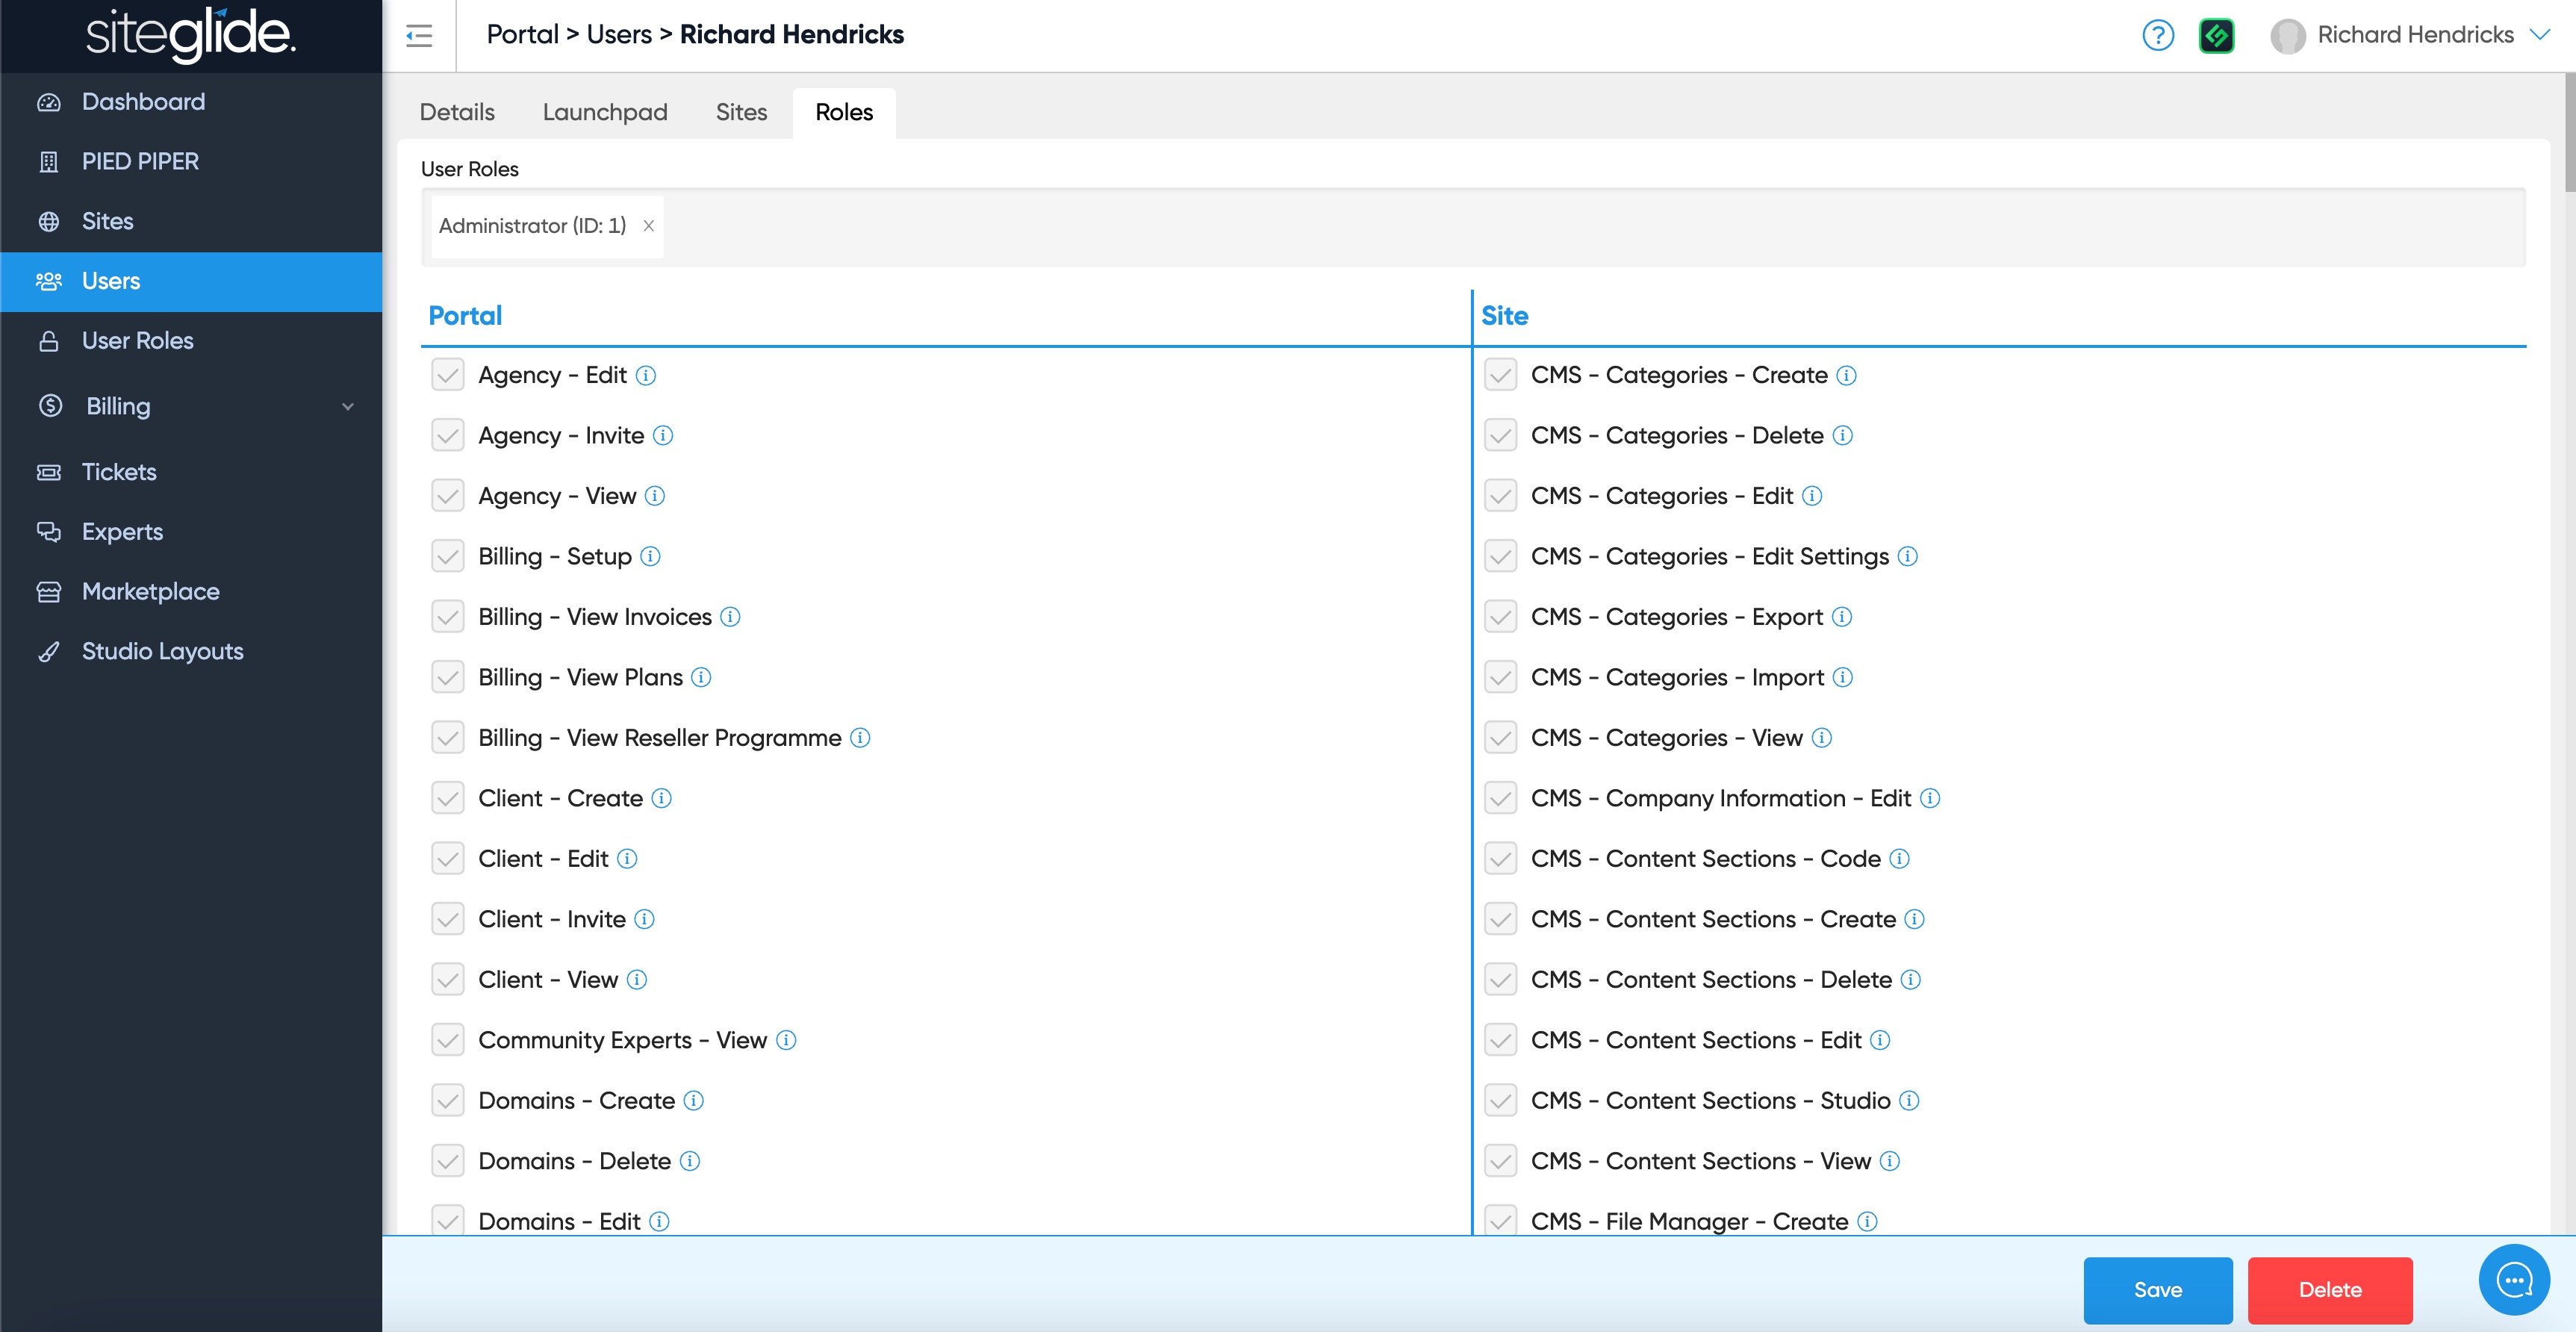Switch to the Launchpad tab
This screenshot has width=2576, height=1332.
point(604,112)
